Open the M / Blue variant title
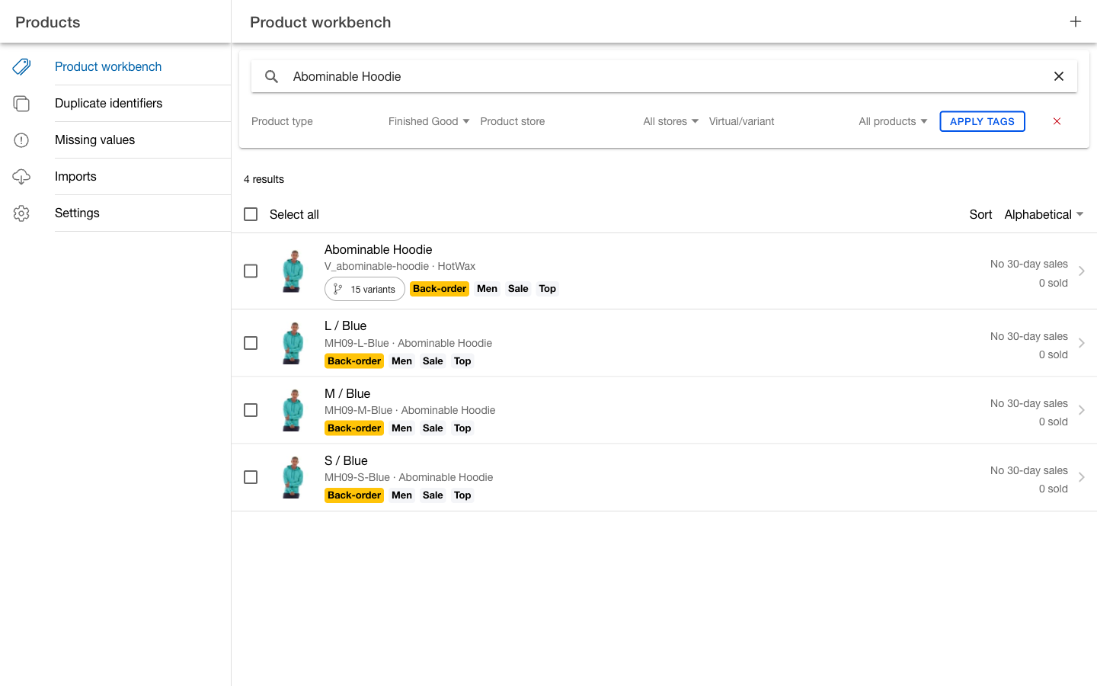This screenshot has height=686, width=1097. pos(347,393)
